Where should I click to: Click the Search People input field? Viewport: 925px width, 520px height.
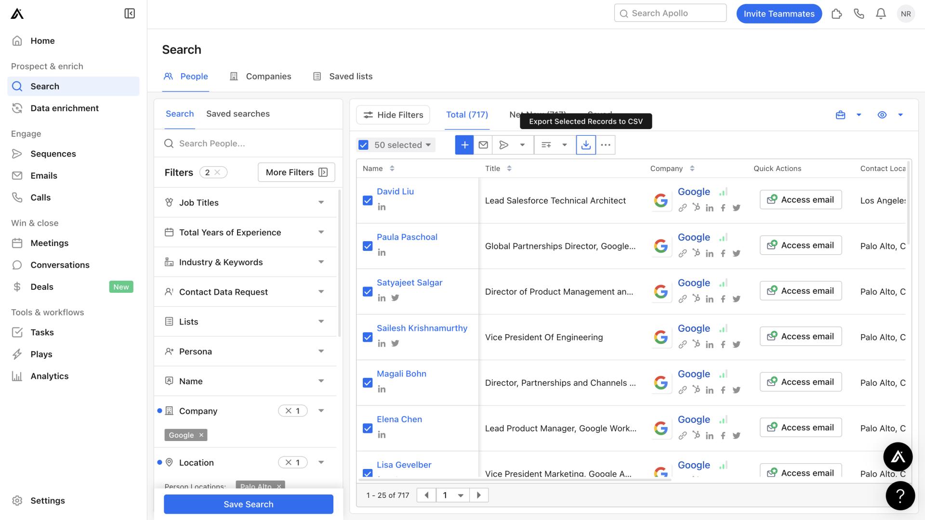pyautogui.click(x=249, y=143)
